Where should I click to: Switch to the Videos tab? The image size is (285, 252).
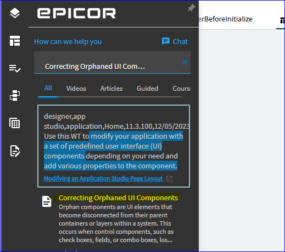76,89
